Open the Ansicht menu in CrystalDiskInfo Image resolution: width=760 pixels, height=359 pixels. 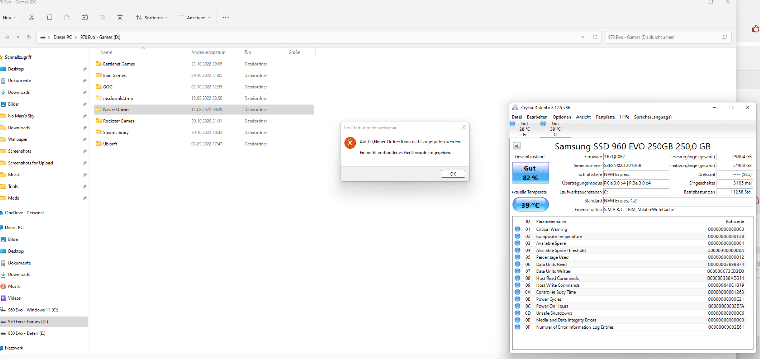click(583, 117)
